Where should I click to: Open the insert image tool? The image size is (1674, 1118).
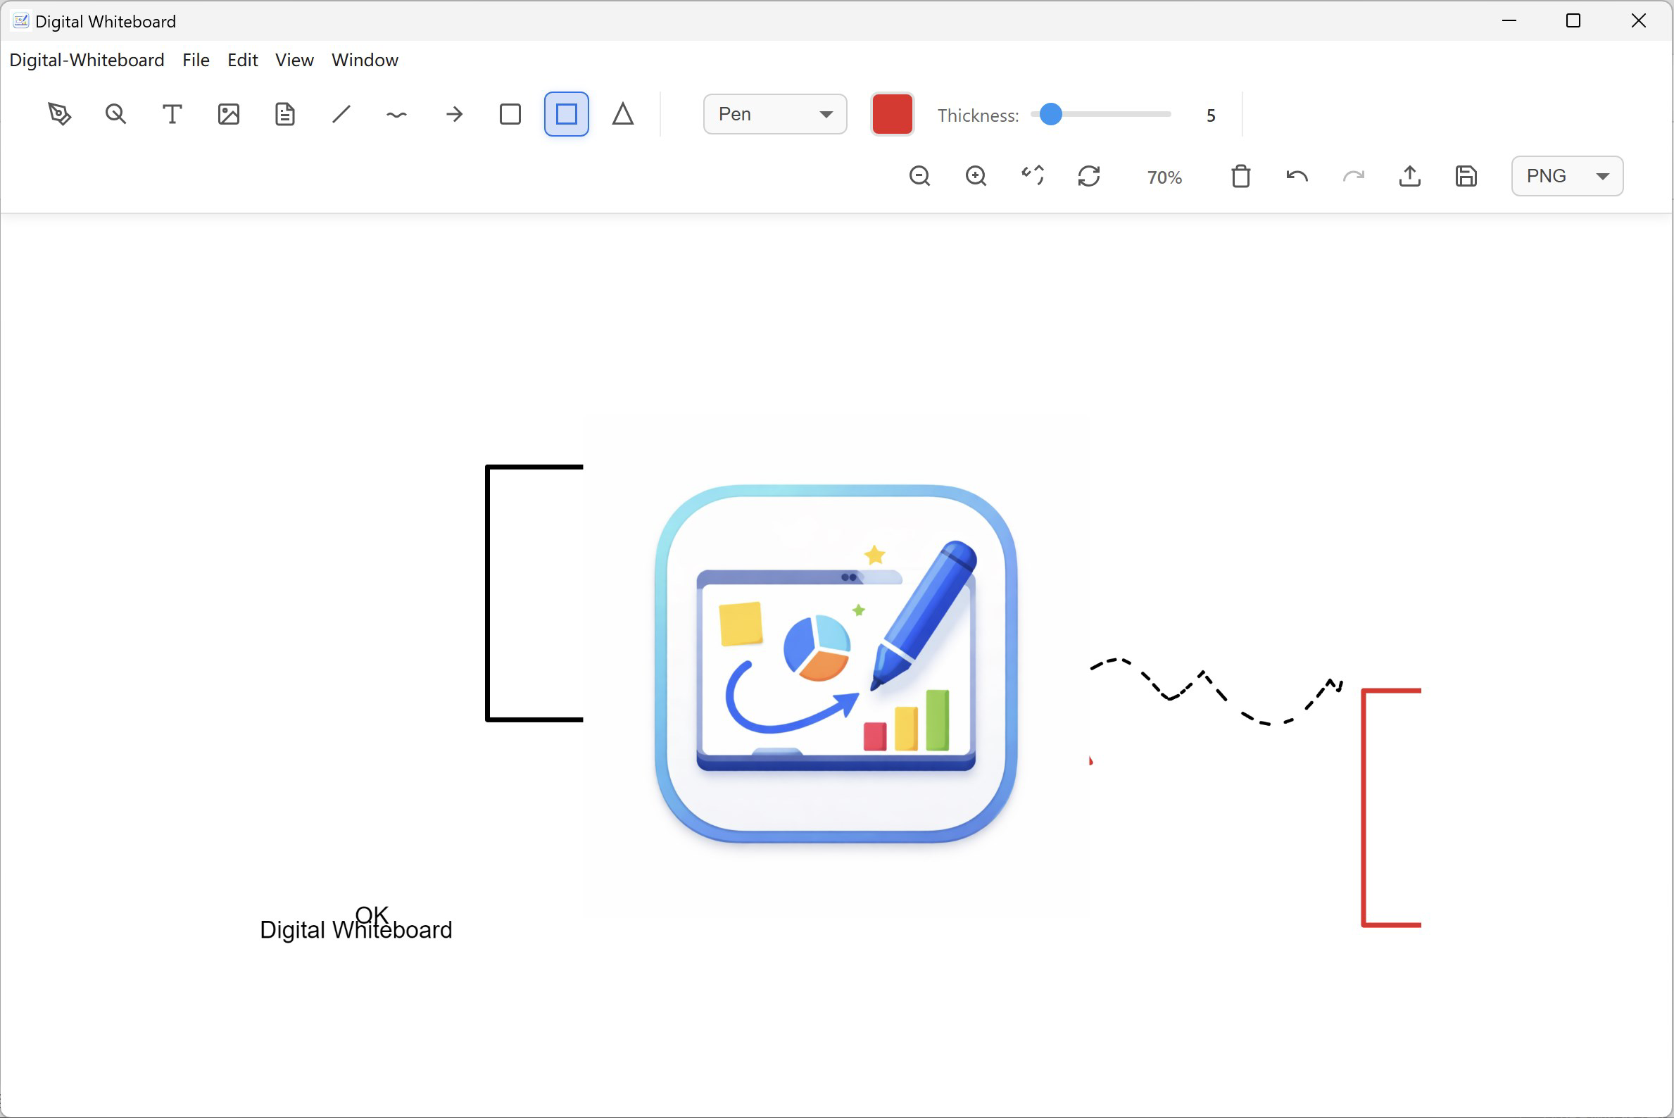pyautogui.click(x=228, y=114)
